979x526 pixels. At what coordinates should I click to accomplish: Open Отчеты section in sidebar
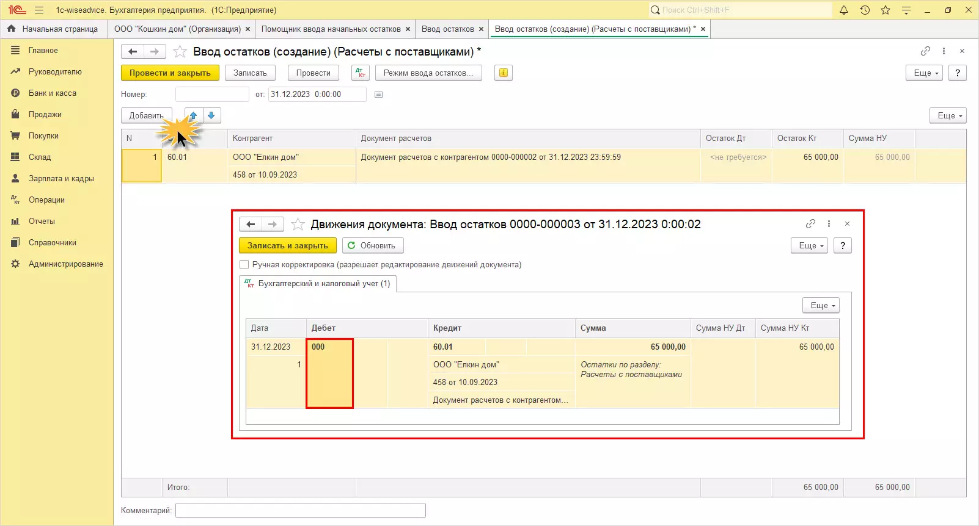pyautogui.click(x=42, y=222)
